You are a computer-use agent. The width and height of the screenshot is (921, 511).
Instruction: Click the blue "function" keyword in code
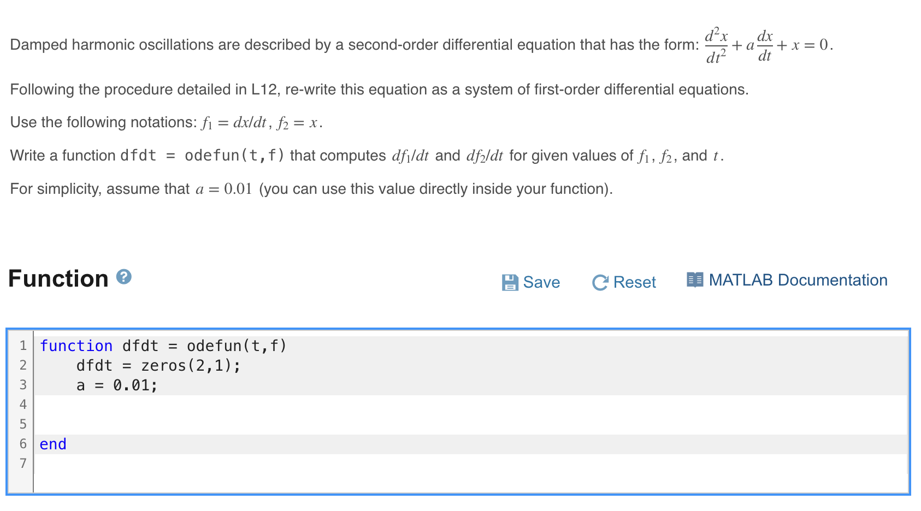[x=76, y=346]
